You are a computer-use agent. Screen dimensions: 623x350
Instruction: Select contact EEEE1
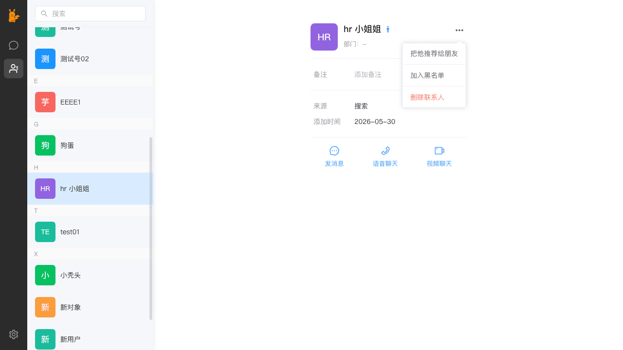click(90, 102)
